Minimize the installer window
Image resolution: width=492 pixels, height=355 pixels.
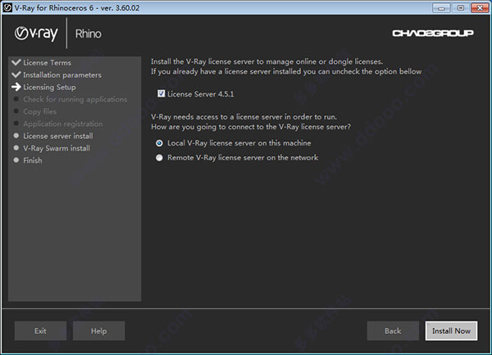441,8
